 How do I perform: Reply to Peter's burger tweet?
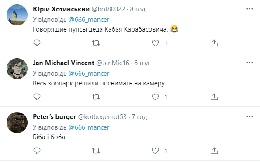coord(37,151)
